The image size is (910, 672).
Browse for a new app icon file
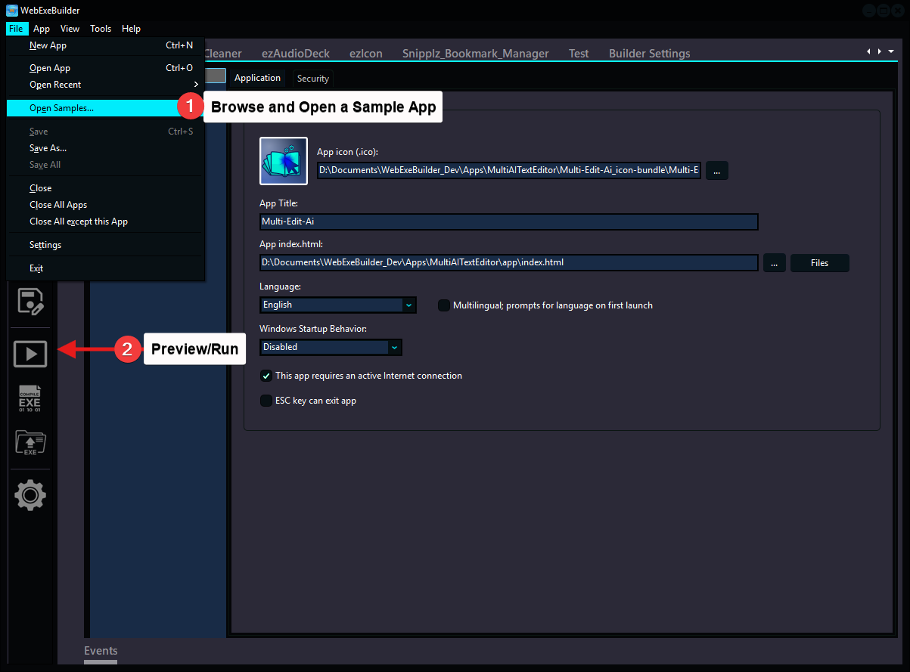click(716, 170)
